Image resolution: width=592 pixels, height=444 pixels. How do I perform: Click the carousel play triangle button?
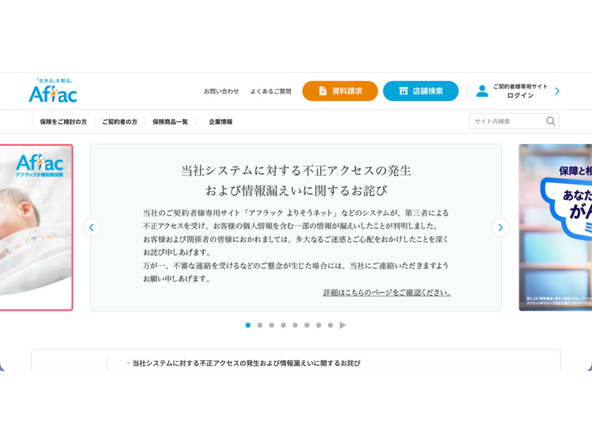[x=343, y=325]
